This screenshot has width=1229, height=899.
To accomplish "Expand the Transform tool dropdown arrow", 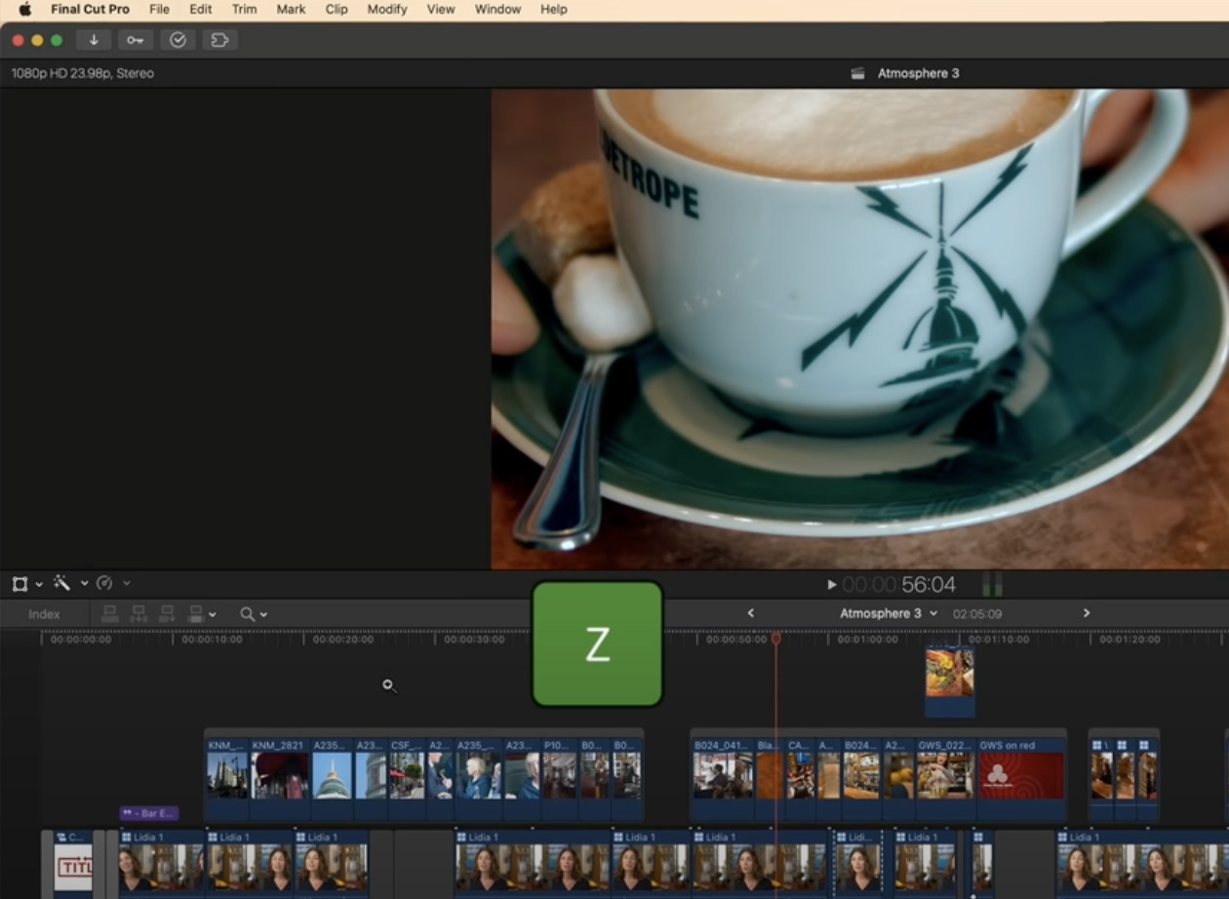I will tap(39, 584).
